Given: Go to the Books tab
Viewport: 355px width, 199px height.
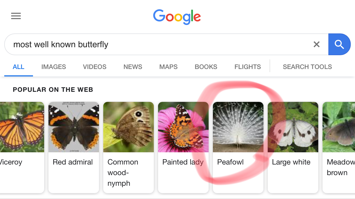Looking at the screenshot, I should pos(206,67).
